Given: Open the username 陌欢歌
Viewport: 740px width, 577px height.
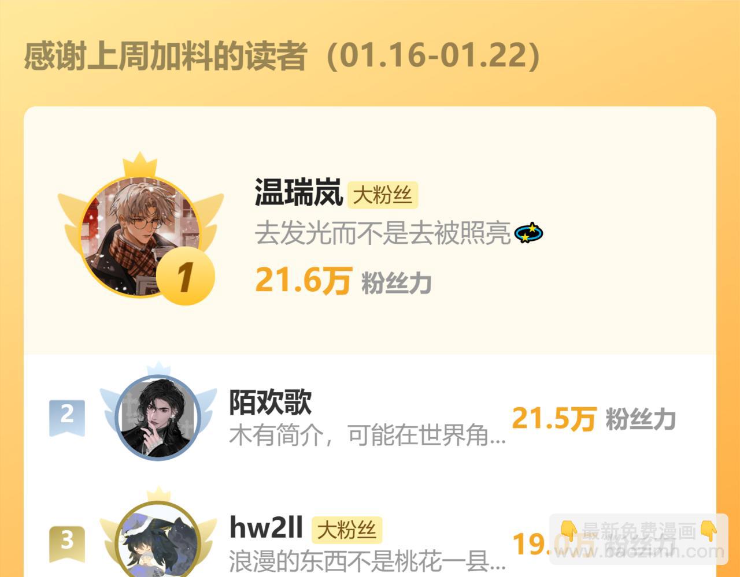Looking at the screenshot, I should [x=271, y=402].
